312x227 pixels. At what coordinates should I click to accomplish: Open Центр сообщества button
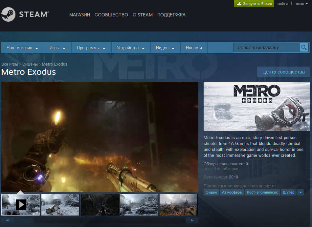tap(283, 72)
